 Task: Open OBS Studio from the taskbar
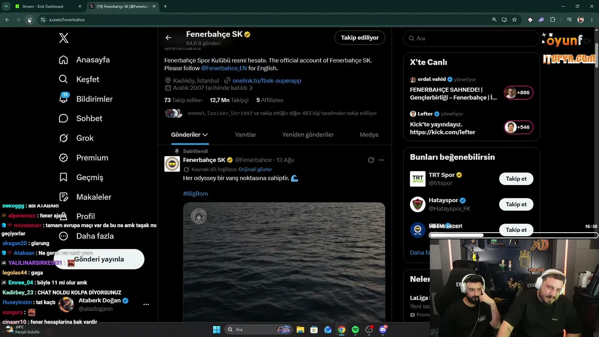coord(369,330)
